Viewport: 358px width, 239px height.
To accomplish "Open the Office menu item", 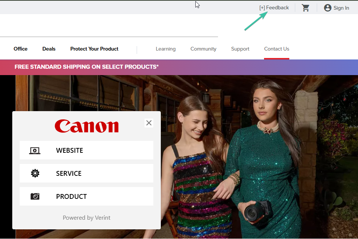I will point(20,49).
